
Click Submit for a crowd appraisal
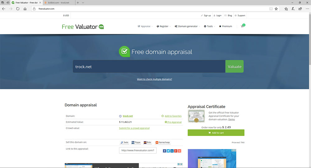(134, 128)
